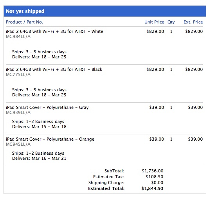Image resolution: width=218 pixels, height=208 pixels.
Task: Open the iPad 2 64GB Black product name
Action: [54, 69]
